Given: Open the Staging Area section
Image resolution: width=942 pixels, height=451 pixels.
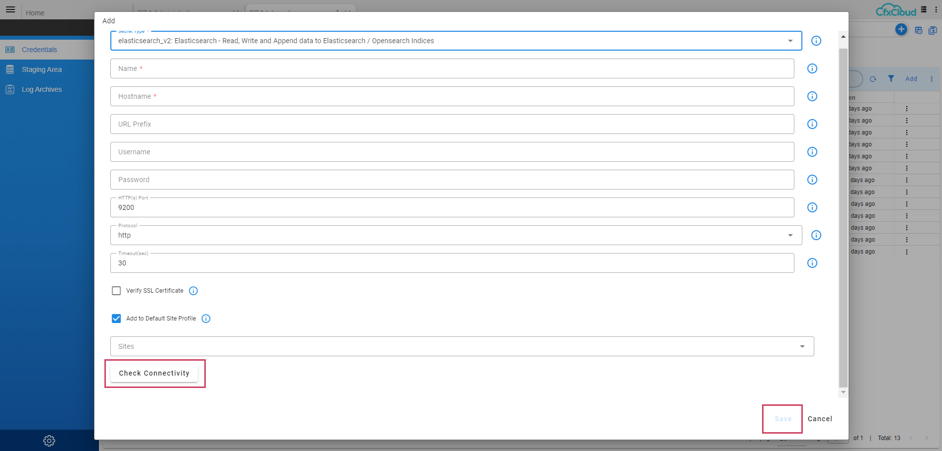Looking at the screenshot, I should click(41, 69).
